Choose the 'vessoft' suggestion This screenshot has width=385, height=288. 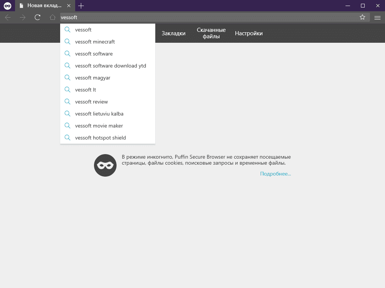coord(108,30)
